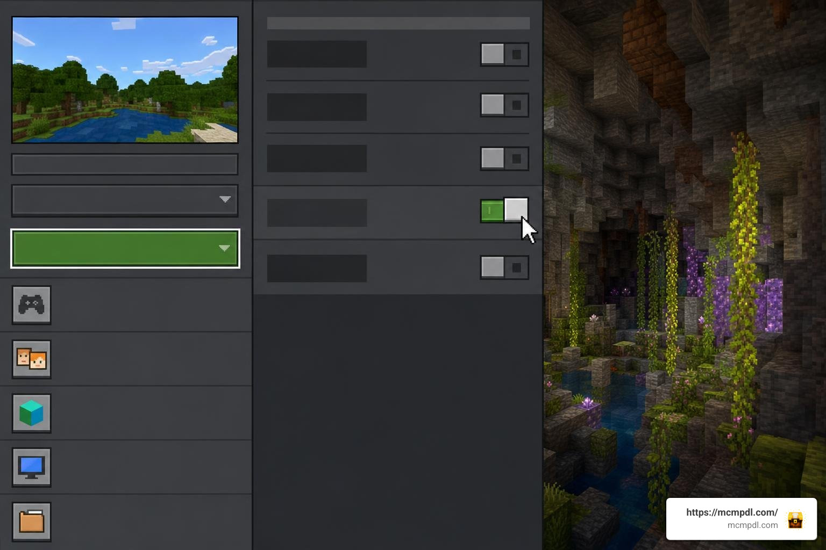Open the blue monitor display icon
The image size is (826, 550).
click(x=32, y=467)
